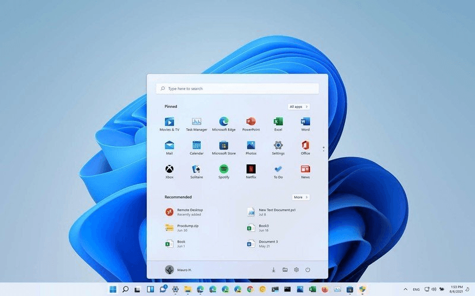Click the Mauro H. user account button

179,269
